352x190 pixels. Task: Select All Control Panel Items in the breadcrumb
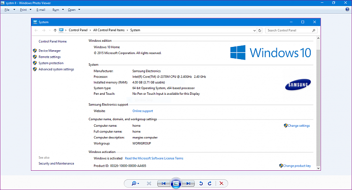tap(109, 30)
